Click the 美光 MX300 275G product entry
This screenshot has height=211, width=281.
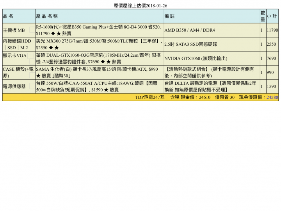pos(100,44)
